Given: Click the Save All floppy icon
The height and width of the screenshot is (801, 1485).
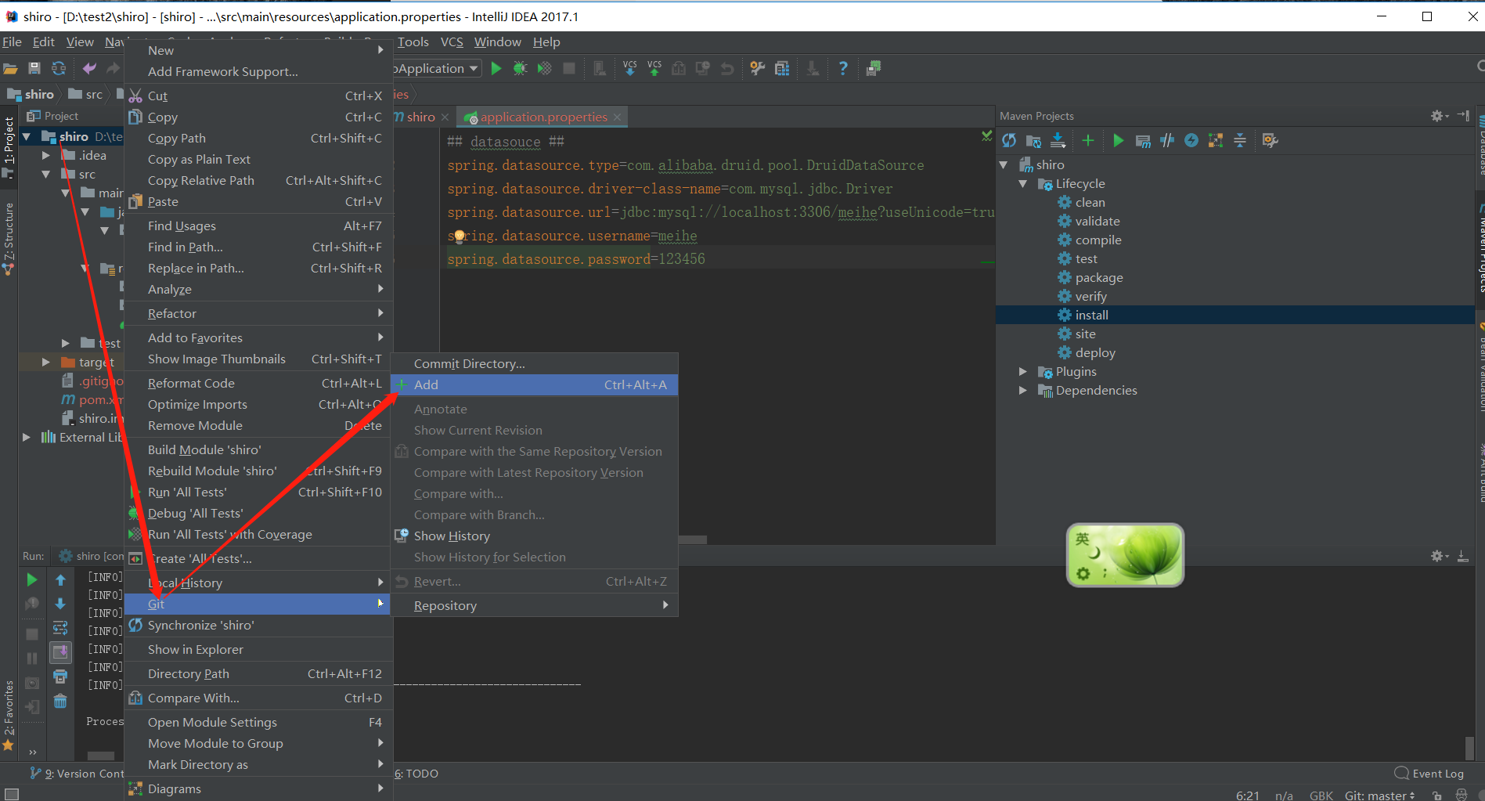Looking at the screenshot, I should [x=34, y=69].
